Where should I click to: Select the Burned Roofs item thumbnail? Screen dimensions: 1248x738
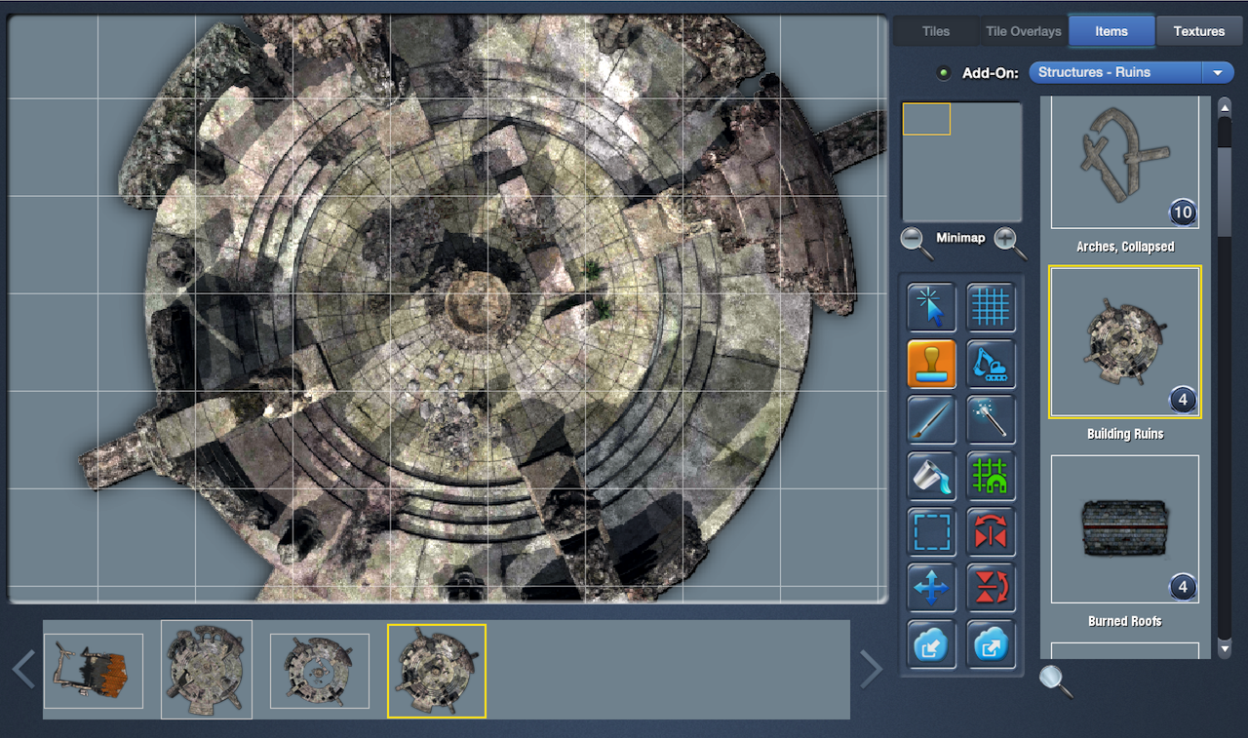point(1125,529)
